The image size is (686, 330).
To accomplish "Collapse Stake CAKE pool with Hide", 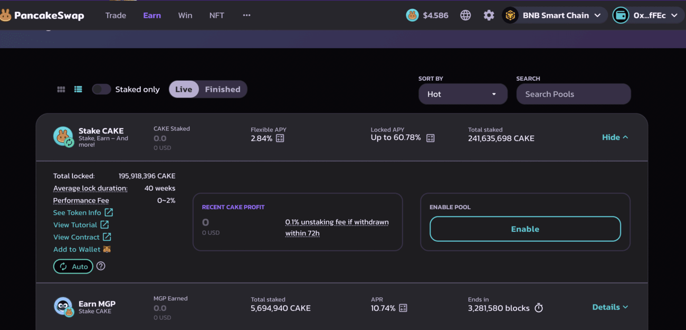I will point(615,137).
